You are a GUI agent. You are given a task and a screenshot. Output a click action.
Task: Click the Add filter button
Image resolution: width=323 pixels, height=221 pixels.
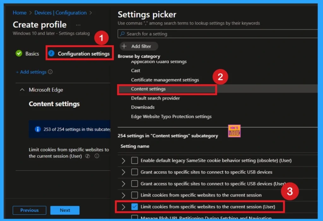point(139,46)
